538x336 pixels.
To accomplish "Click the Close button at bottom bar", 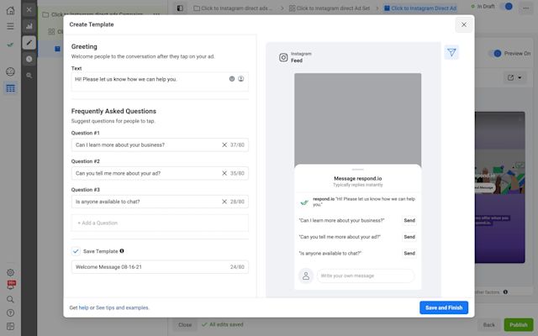I will click(x=185, y=325).
